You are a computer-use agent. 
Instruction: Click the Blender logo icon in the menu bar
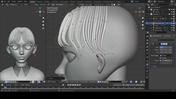(2, 2)
